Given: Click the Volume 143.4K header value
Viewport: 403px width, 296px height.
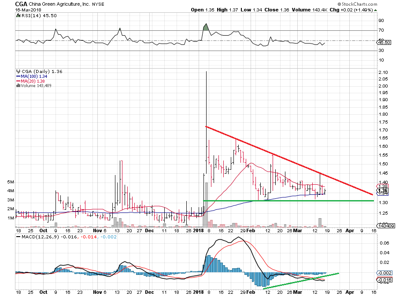Looking at the screenshot, I should point(310,10).
